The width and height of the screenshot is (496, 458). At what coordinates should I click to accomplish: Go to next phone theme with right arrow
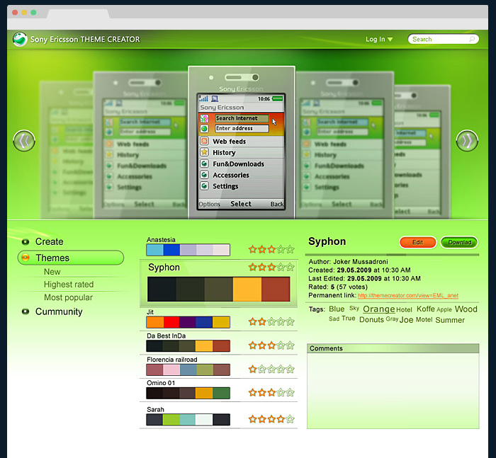pyautogui.click(x=467, y=141)
